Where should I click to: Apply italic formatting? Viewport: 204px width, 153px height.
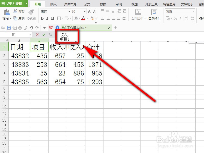click(47, 19)
